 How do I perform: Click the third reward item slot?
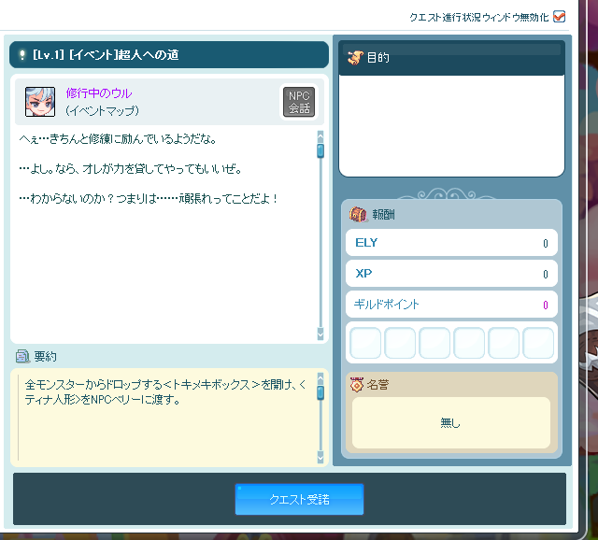tap(434, 343)
